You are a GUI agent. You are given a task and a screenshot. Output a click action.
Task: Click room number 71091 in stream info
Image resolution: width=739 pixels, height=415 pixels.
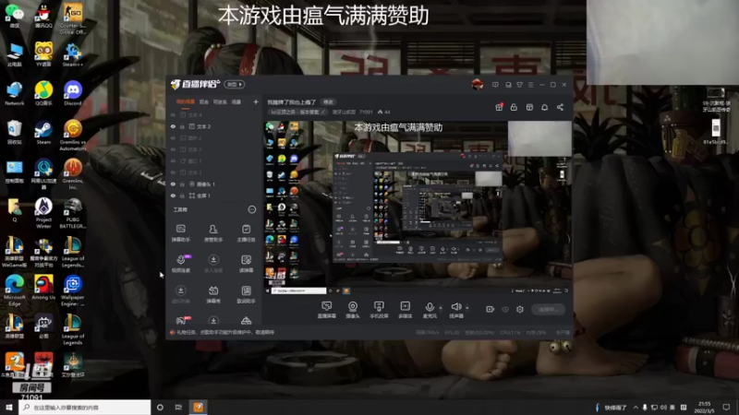(366, 112)
